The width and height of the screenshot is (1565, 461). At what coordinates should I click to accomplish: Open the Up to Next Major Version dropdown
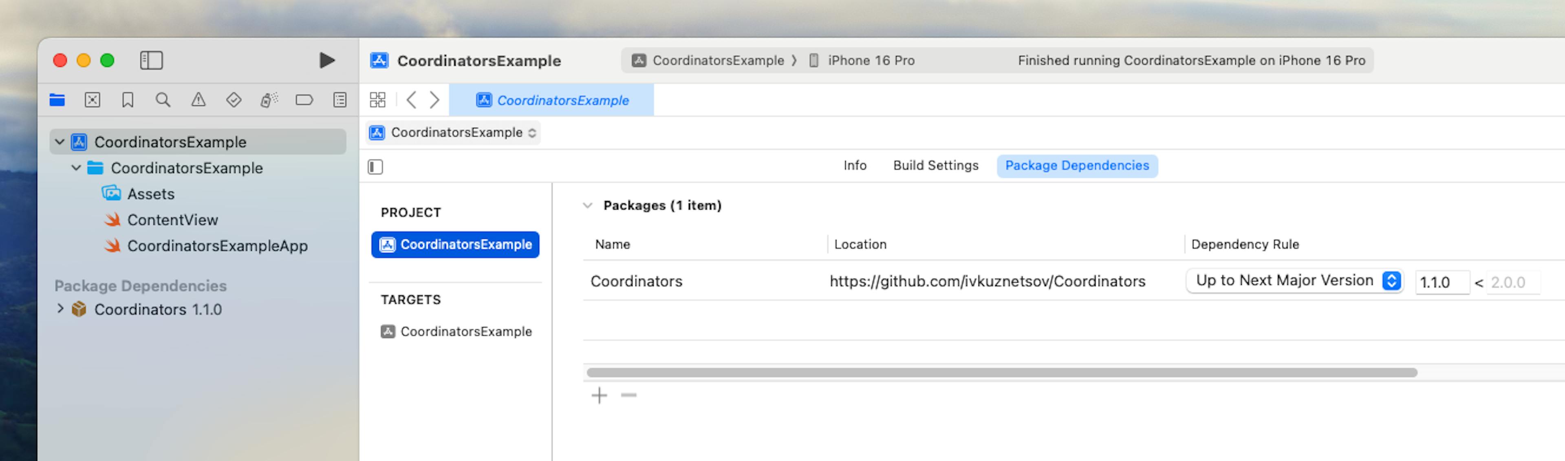coord(1294,280)
